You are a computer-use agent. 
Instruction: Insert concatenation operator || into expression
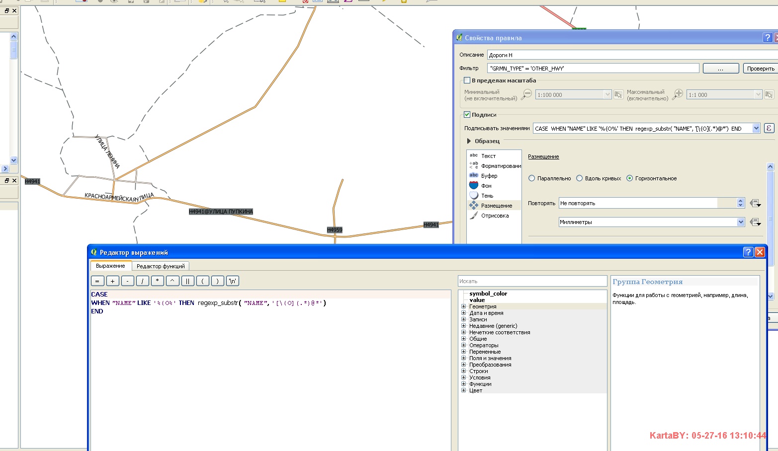[187, 281]
